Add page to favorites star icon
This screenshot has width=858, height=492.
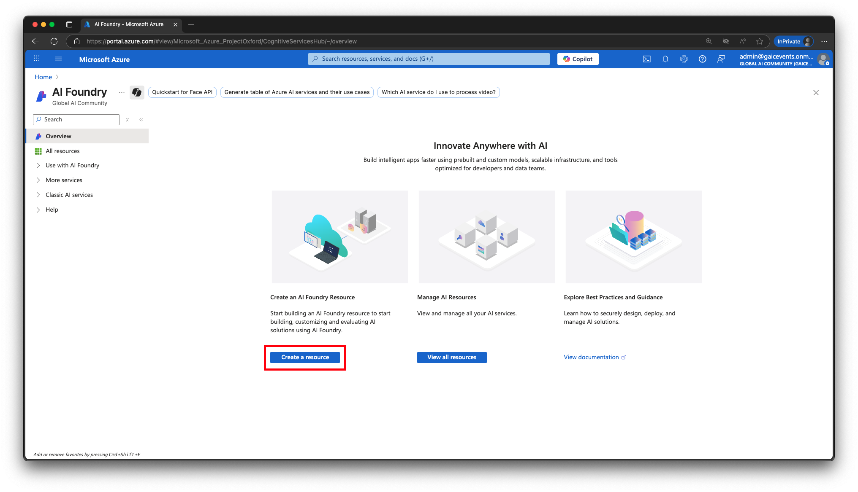pyautogui.click(x=760, y=41)
